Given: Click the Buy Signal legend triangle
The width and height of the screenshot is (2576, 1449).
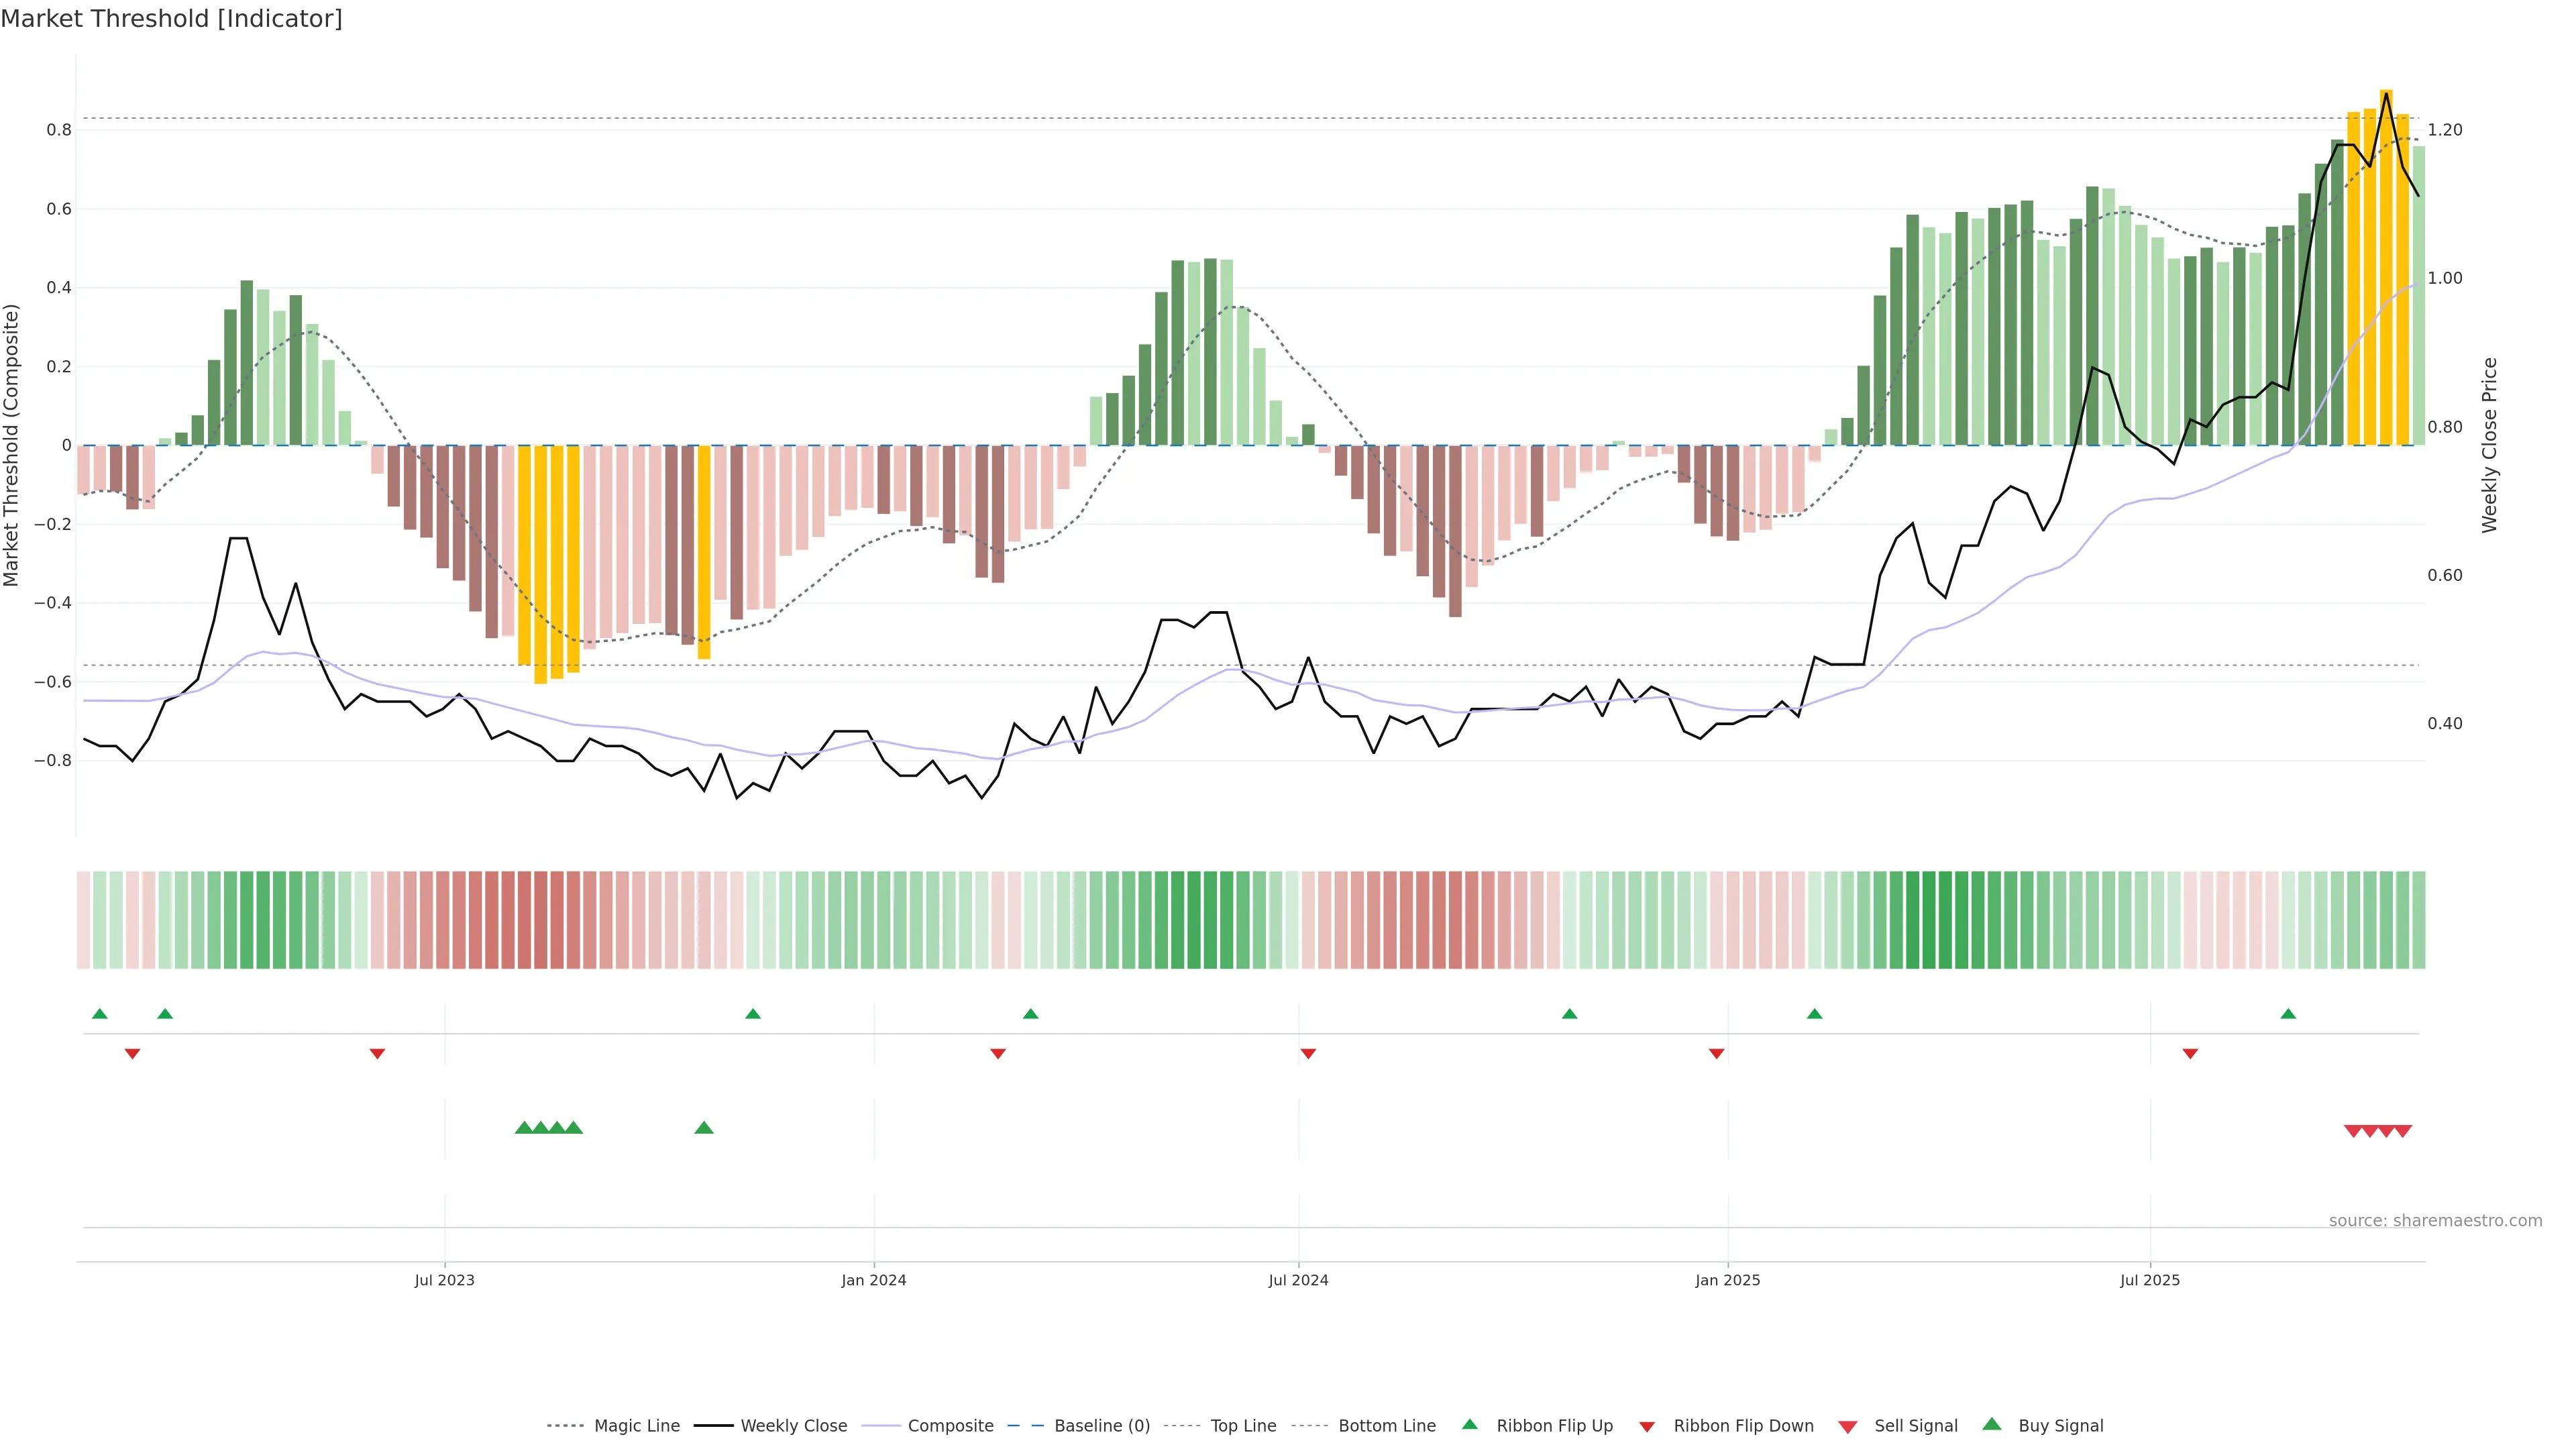Looking at the screenshot, I should click(1991, 1424).
